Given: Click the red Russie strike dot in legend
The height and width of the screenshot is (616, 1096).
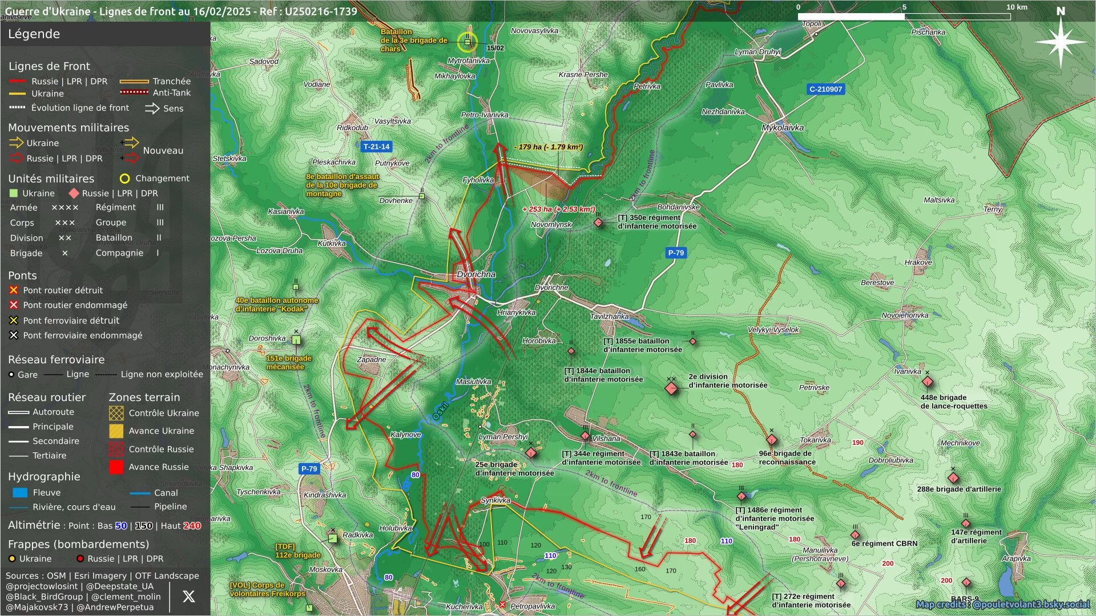Looking at the screenshot, I should (x=80, y=559).
